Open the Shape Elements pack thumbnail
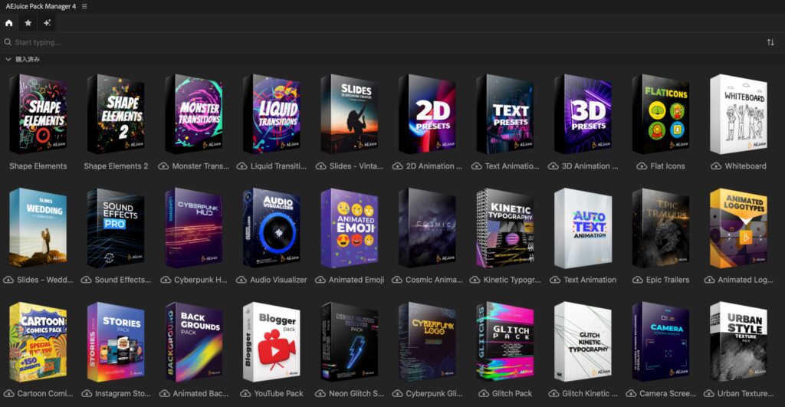The width and height of the screenshot is (785, 407). (x=38, y=113)
